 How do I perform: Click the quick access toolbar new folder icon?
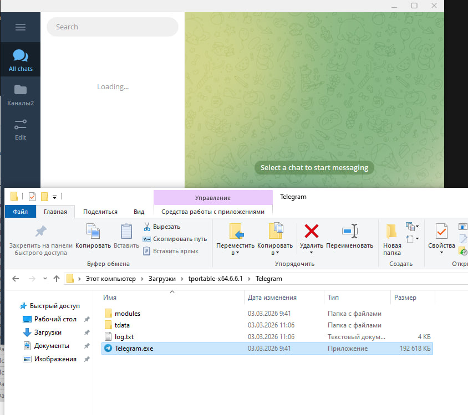44,197
